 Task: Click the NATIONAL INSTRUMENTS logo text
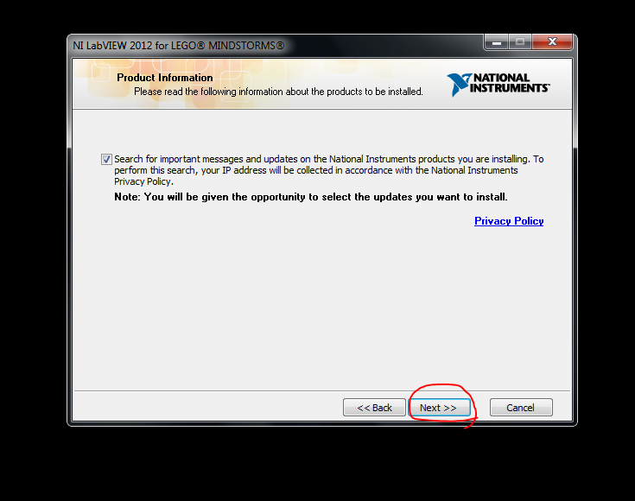[x=511, y=83]
